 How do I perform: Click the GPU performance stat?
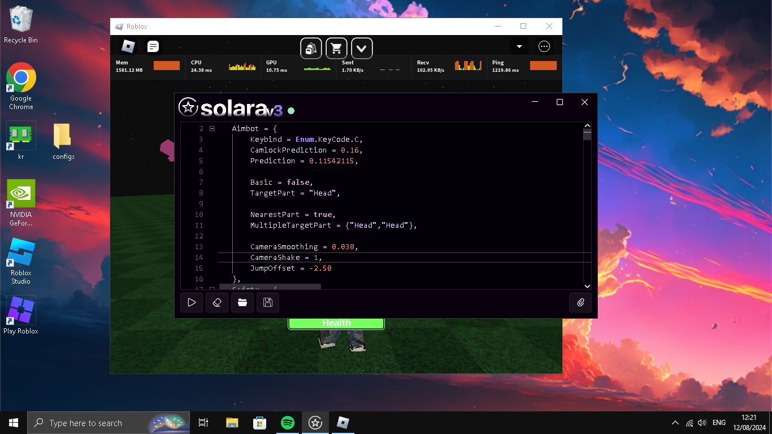pyautogui.click(x=298, y=66)
